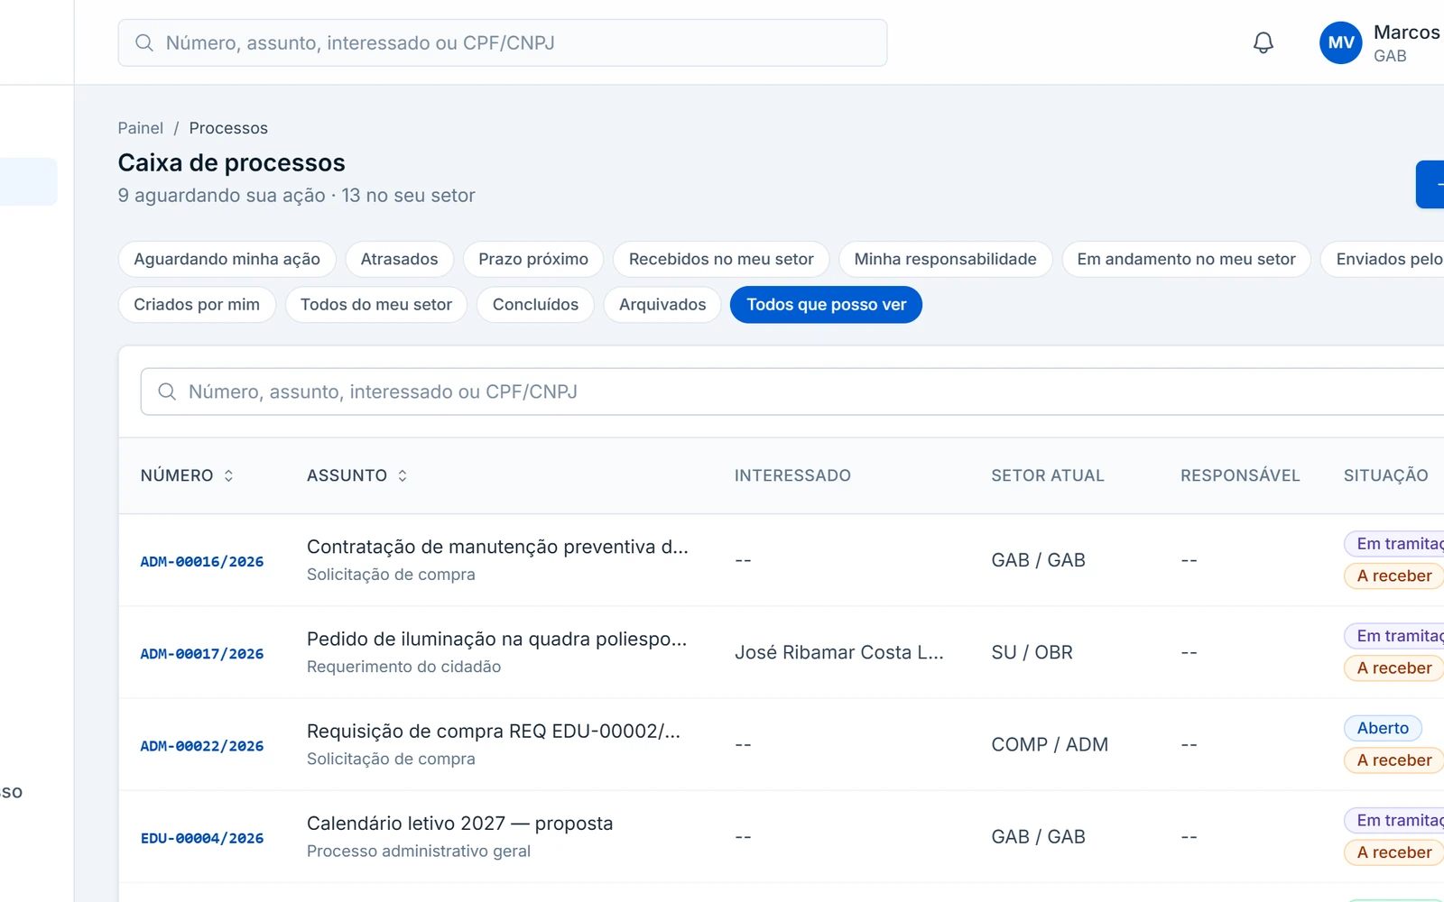Click the highlighted sidebar menu item
This screenshot has height=902, width=1444.
[x=28, y=181]
